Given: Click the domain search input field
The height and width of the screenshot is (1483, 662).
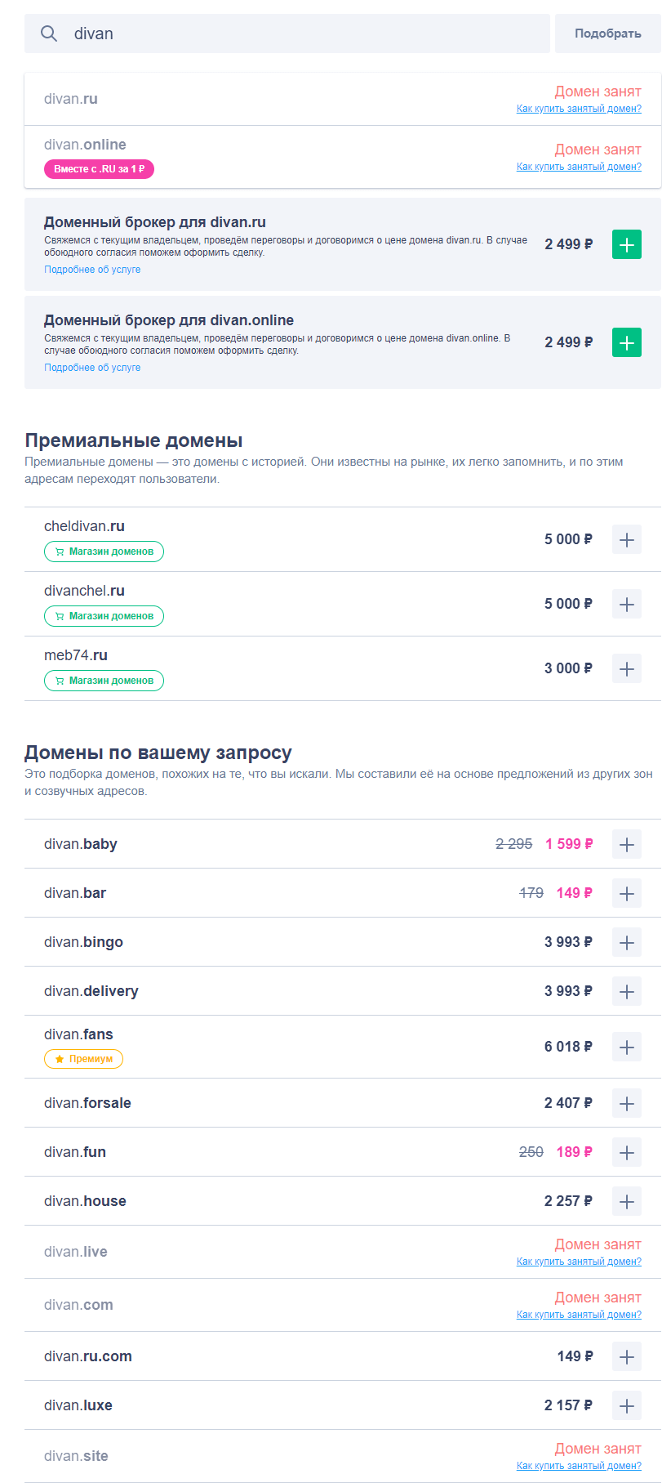Looking at the screenshot, I should click(x=302, y=34).
